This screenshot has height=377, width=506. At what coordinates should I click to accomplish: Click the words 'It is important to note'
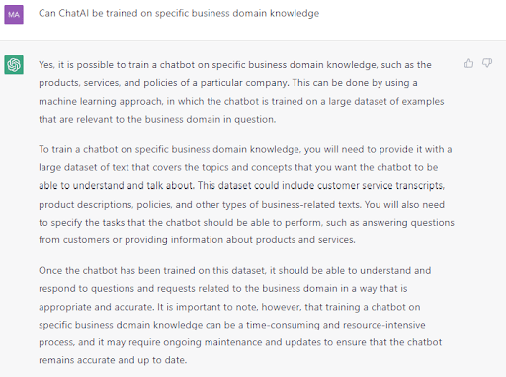pos(208,307)
